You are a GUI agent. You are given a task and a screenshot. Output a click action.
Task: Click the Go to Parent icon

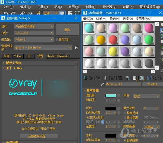point(155,78)
